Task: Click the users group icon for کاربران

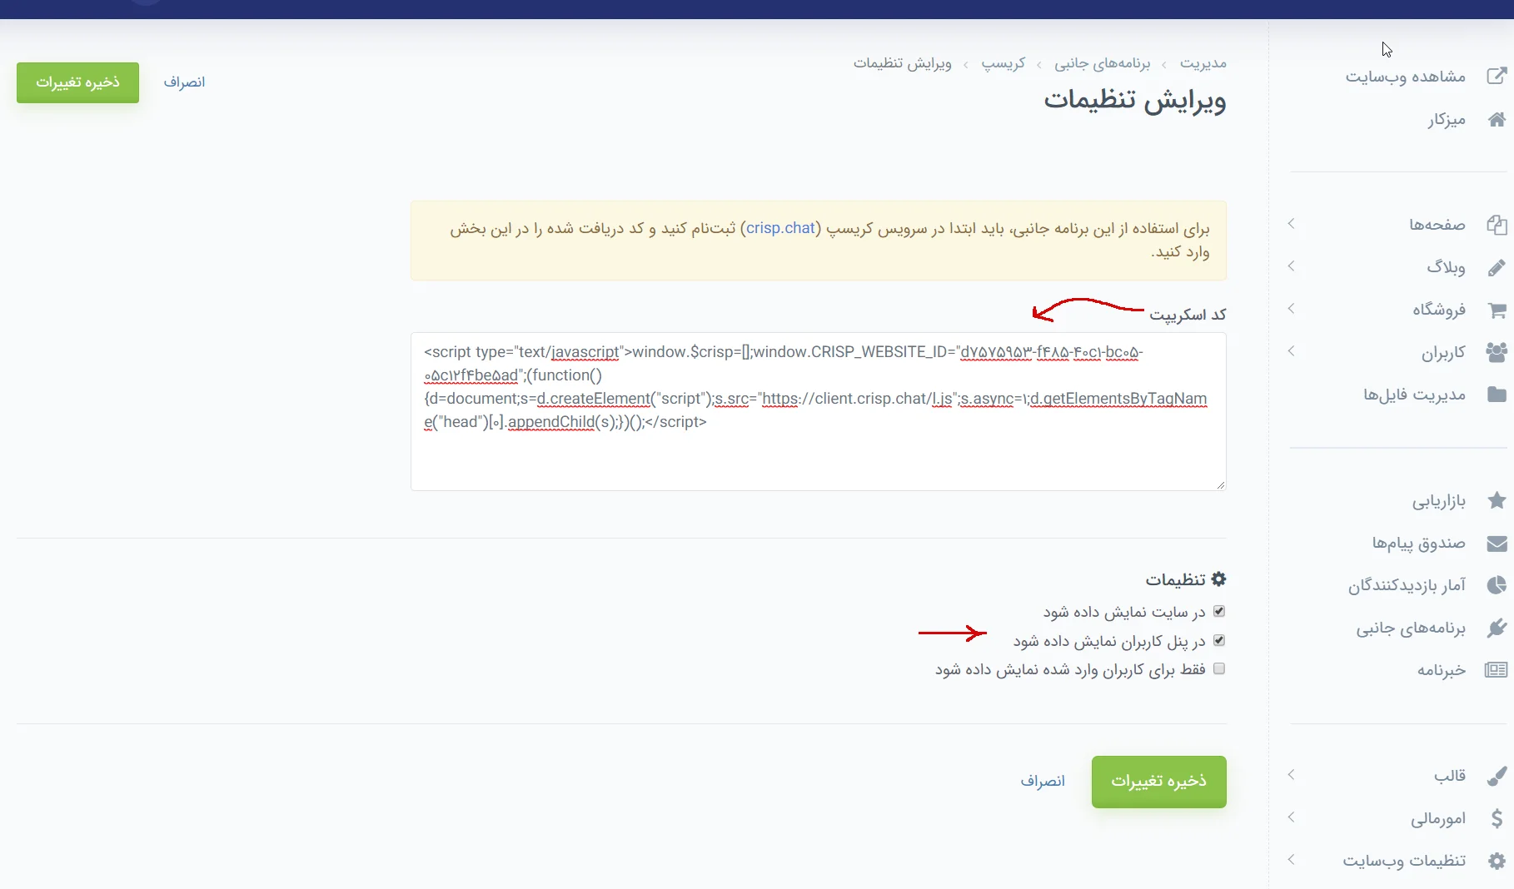Action: (x=1497, y=352)
